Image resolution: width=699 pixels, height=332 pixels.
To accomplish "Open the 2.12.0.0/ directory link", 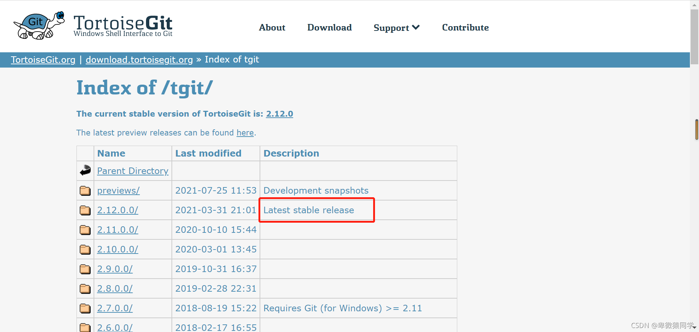I will (x=118, y=210).
